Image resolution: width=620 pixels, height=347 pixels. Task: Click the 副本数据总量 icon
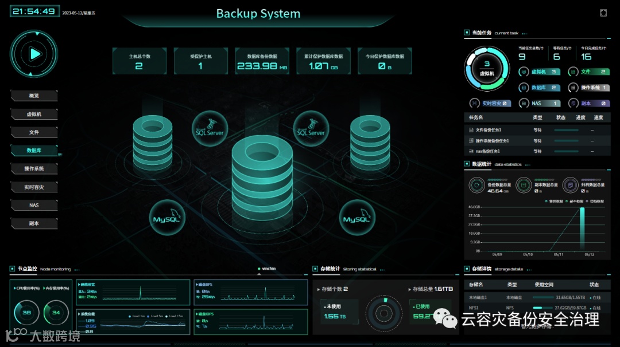(524, 186)
